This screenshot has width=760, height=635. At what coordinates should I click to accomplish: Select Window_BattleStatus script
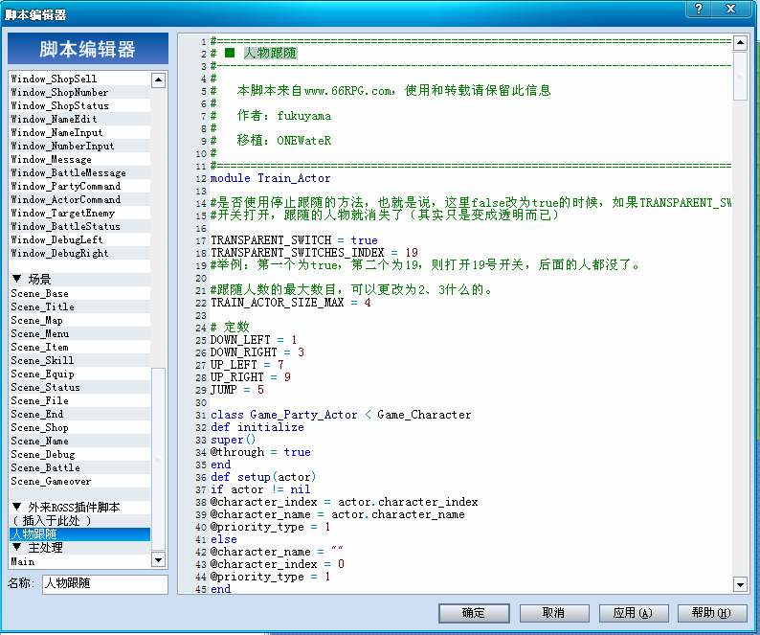pos(80,227)
